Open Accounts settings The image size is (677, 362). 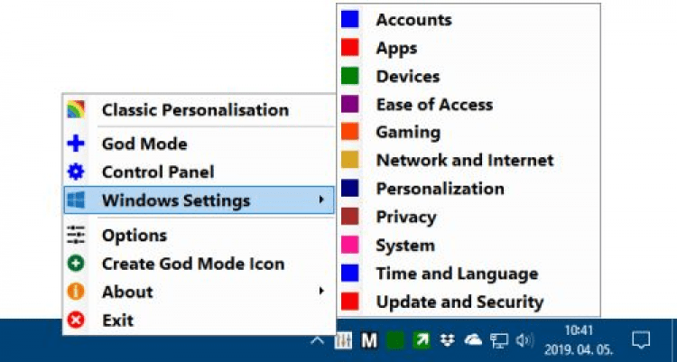pos(468,20)
